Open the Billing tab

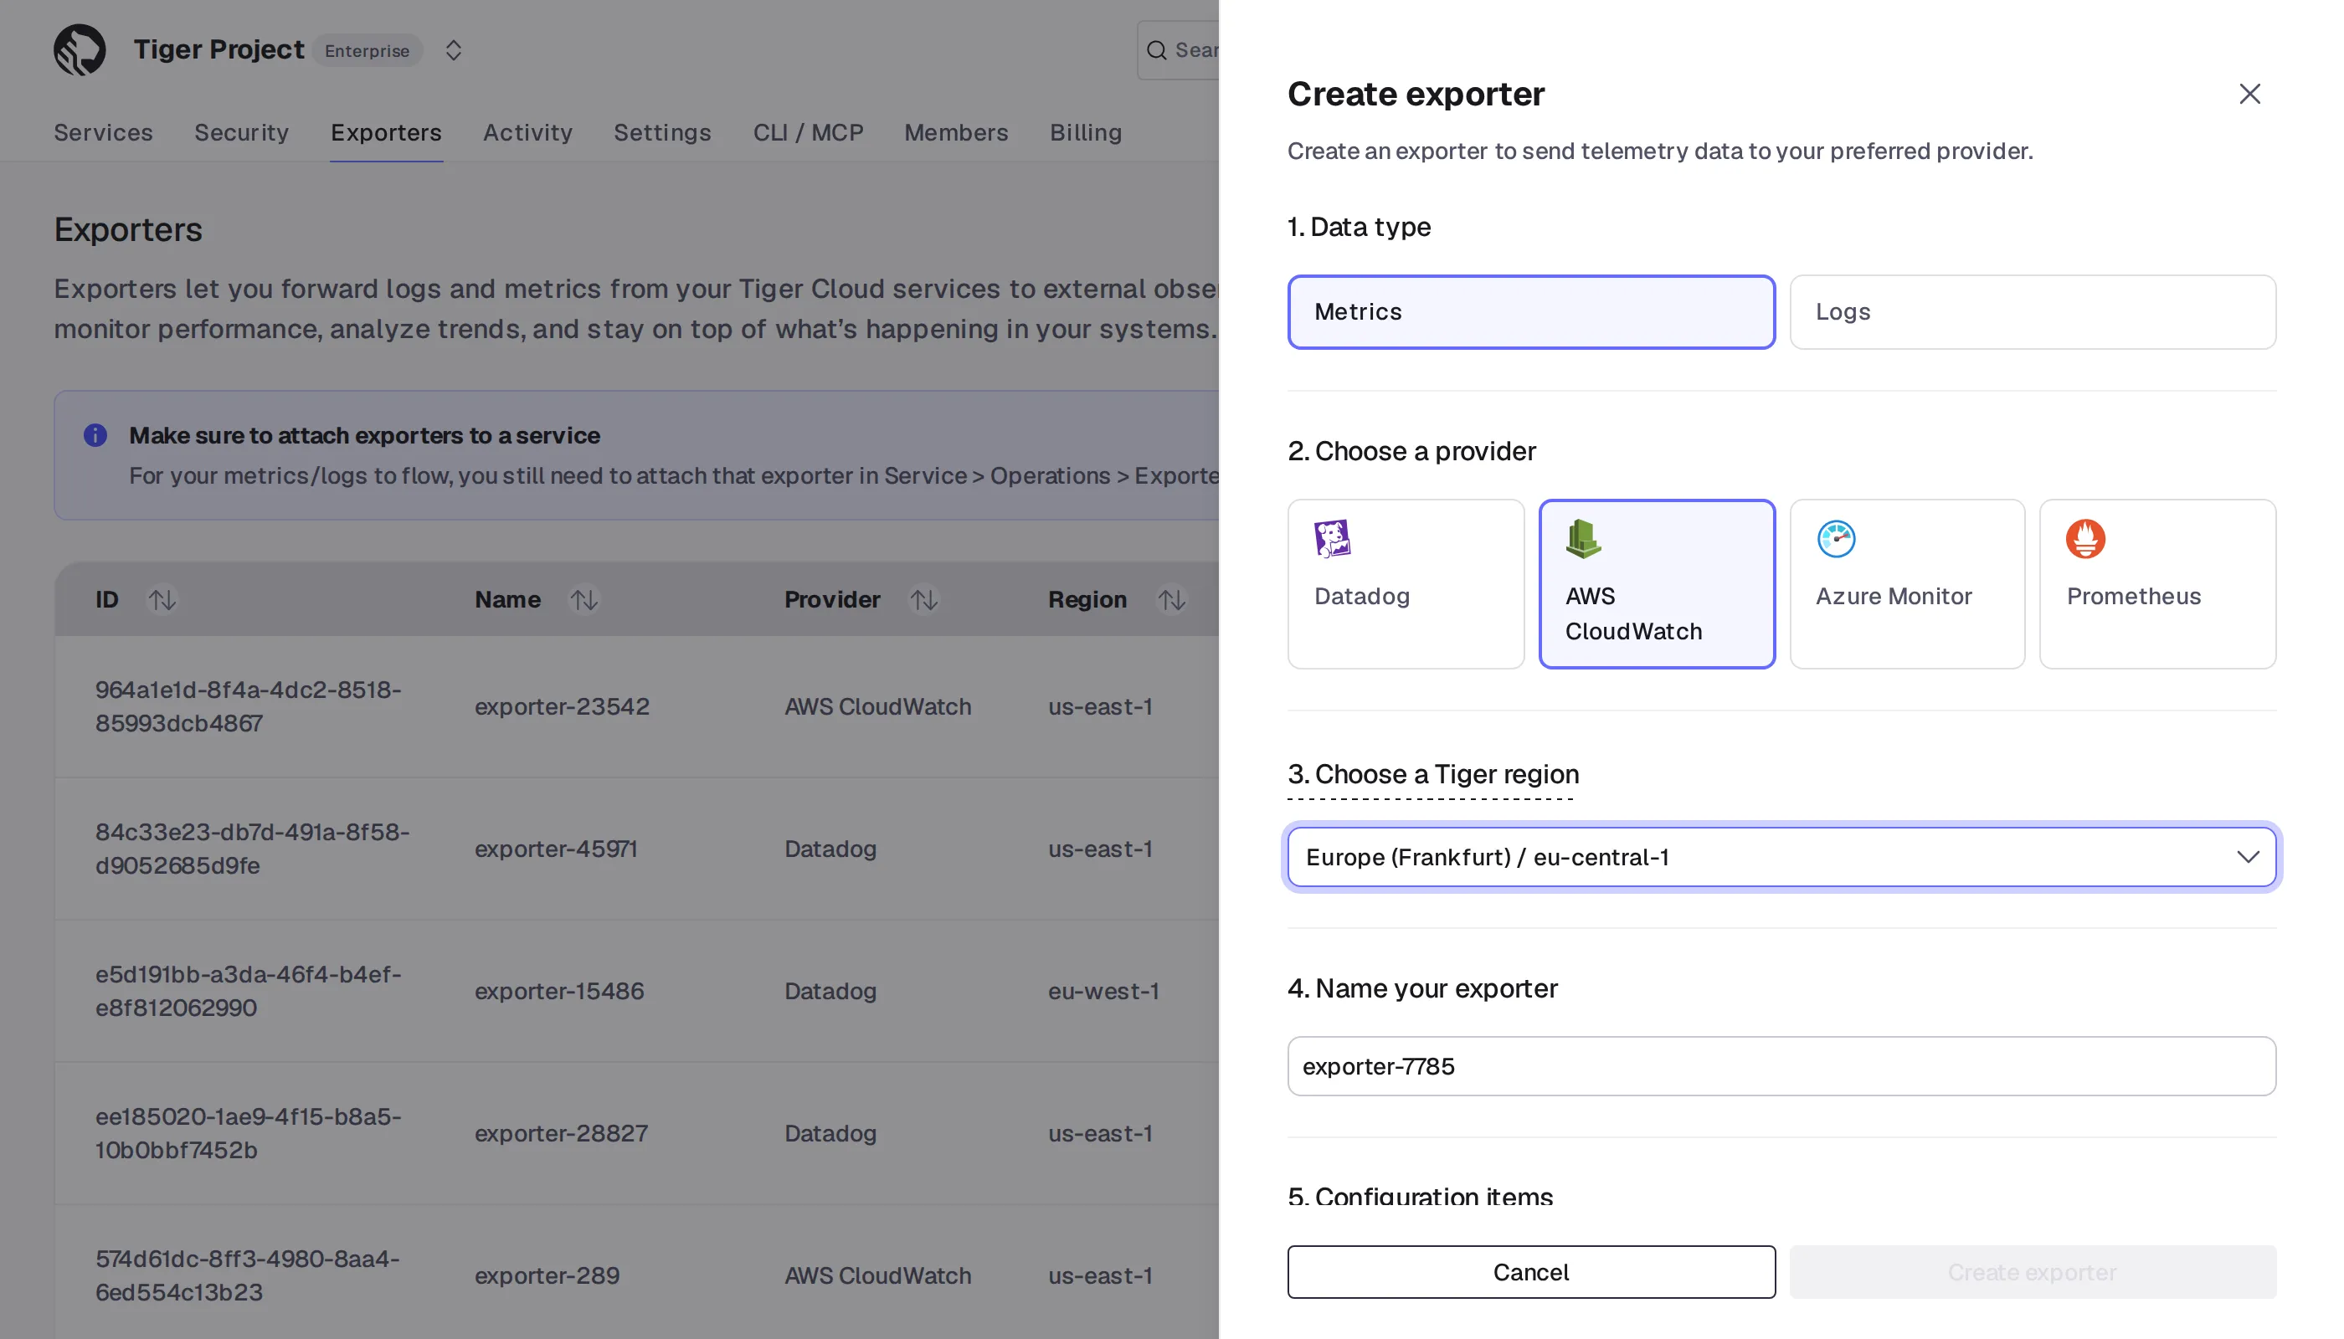(x=1086, y=132)
